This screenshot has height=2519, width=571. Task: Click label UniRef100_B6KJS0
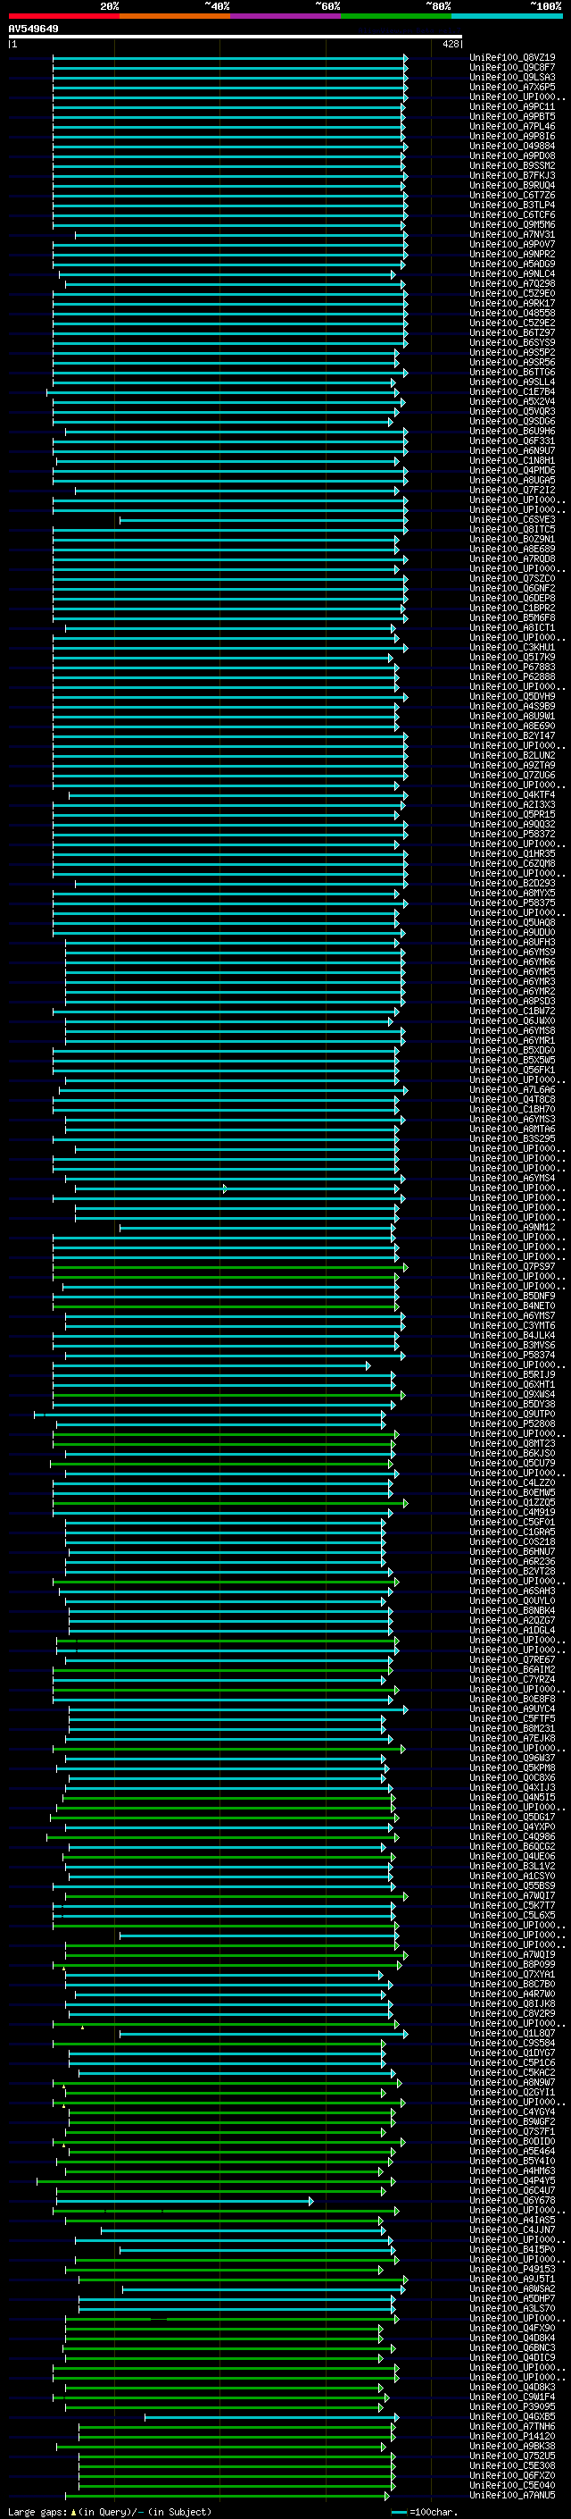pyautogui.click(x=512, y=1454)
